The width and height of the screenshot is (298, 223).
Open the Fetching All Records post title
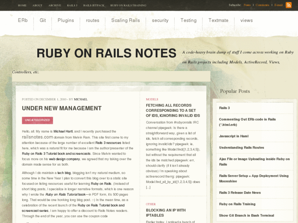(x=173, y=110)
